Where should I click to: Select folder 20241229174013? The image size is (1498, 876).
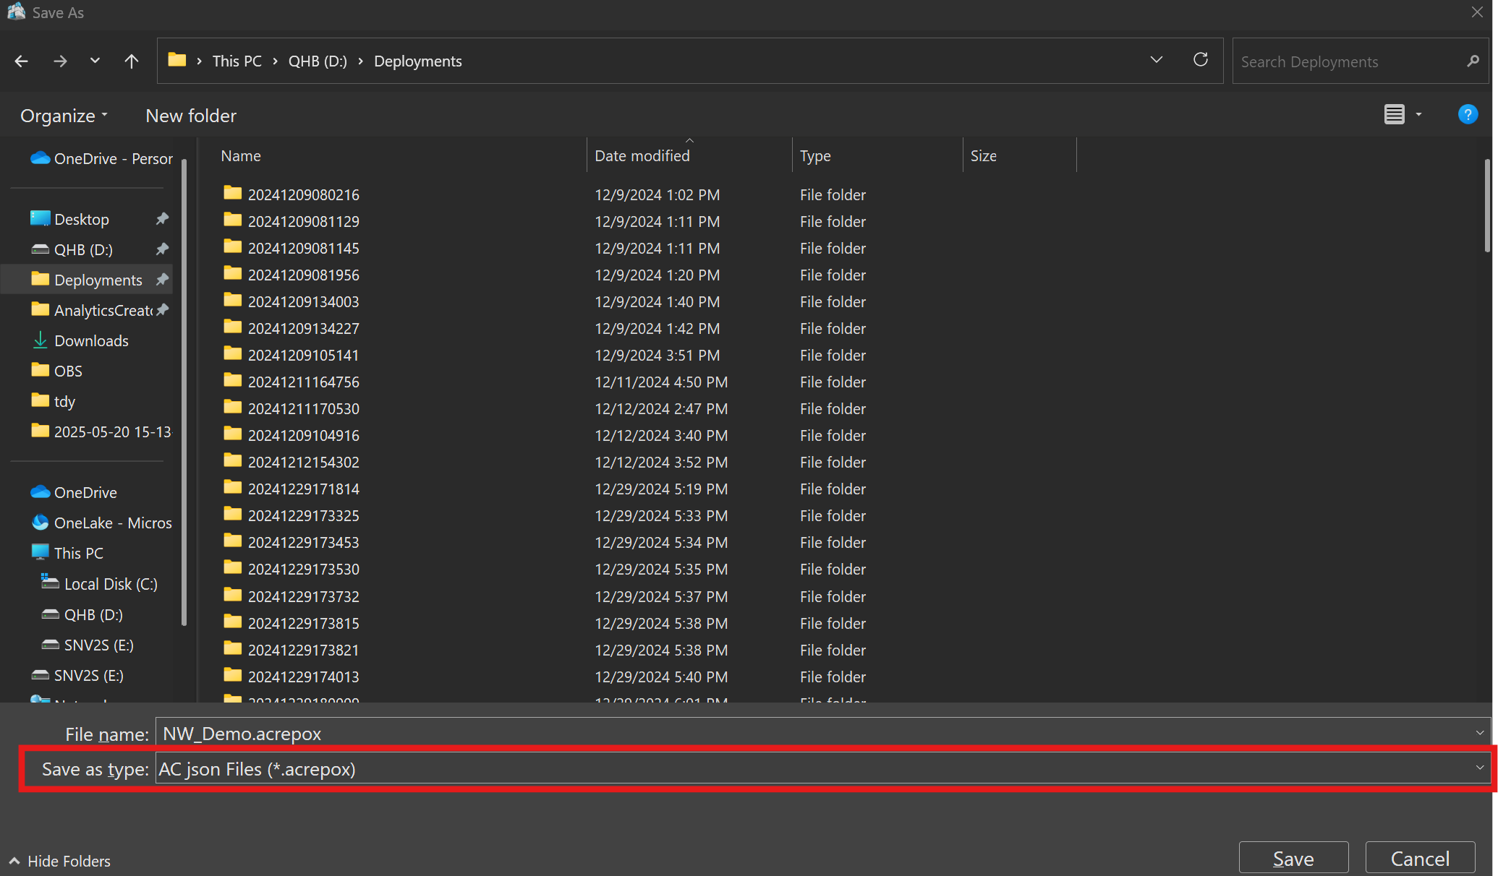[303, 677]
